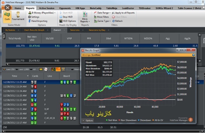This screenshot has width=205, height=133.
Task: Open the Home ribbon tab
Action: tap(18, 8)
